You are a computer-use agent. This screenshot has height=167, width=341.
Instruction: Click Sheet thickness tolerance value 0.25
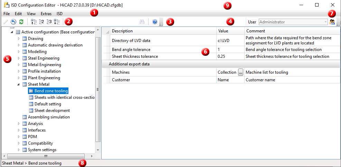click(x=230, y=56)
